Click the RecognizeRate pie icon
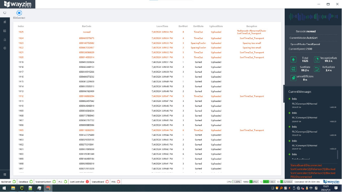342x192 pixels. click(317, 59)
